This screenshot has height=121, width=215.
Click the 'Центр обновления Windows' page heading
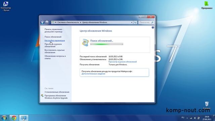96,31
